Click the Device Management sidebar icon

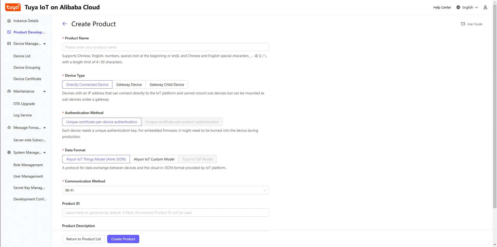pyautogui.click(x=9, y=44)
